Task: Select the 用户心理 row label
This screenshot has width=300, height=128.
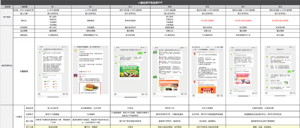Action: pyautogui.click(x=29, y=127)
